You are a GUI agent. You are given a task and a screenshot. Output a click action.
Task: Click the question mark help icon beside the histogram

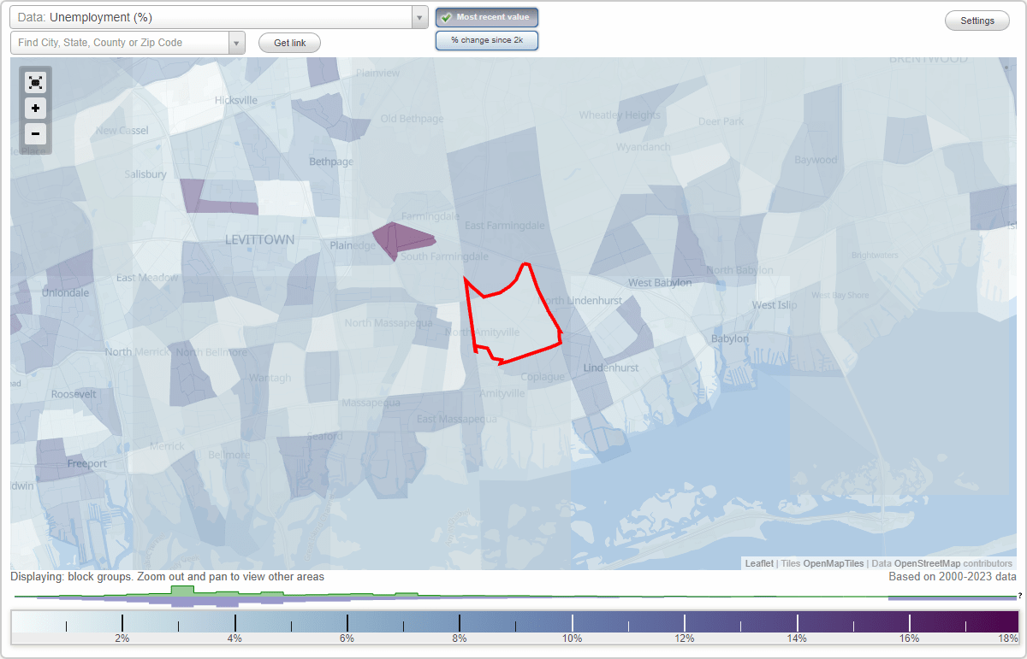[1021, 593]
